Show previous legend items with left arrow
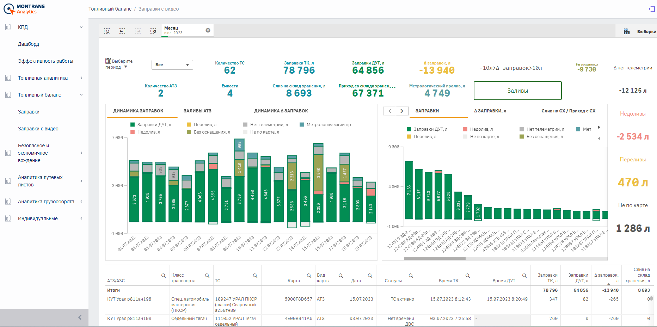 pyautogui.click(x=599, y=138)
